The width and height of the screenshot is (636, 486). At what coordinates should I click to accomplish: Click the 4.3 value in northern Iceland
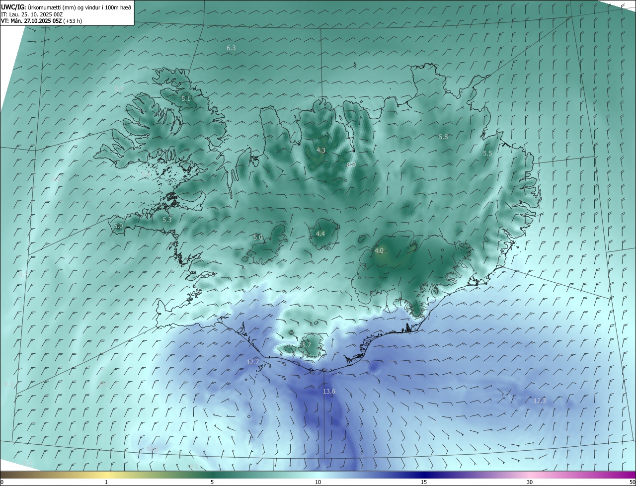(x=320, y=150)
